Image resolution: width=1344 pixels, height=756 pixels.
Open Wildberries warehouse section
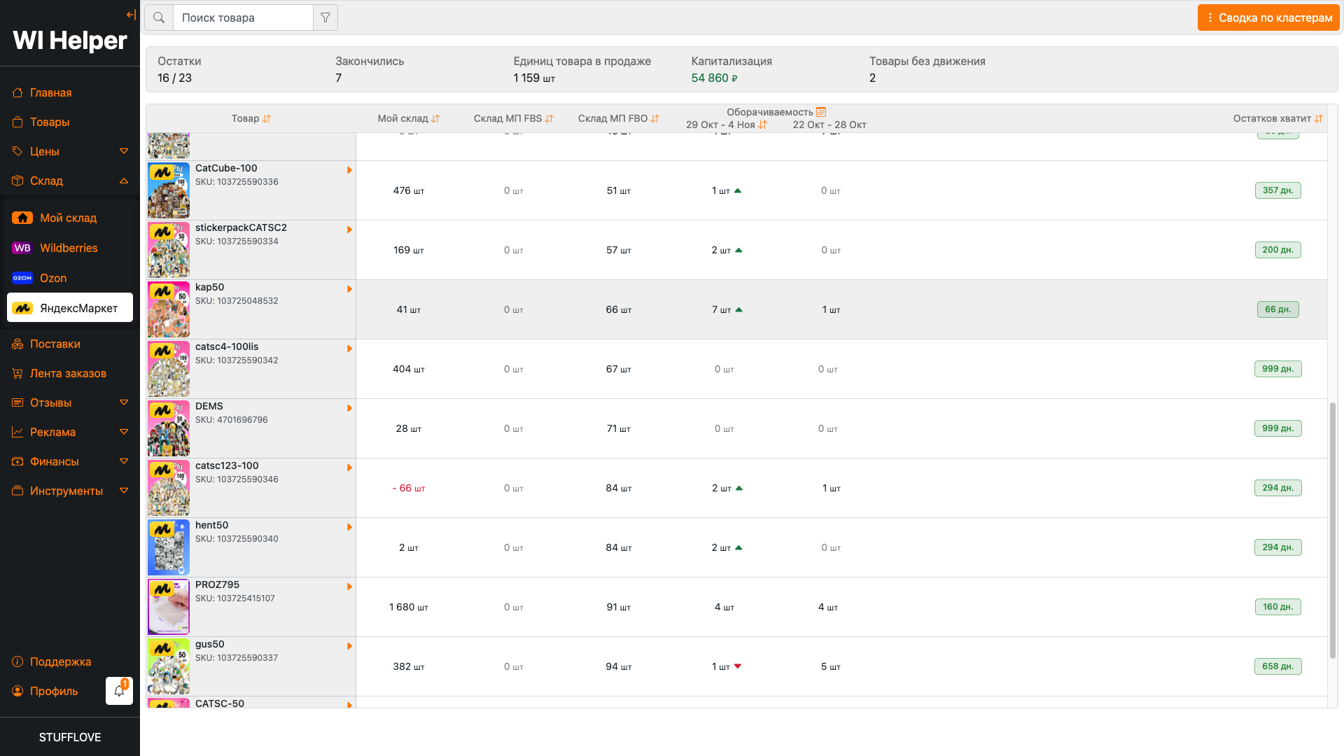[x=69, y=248]
